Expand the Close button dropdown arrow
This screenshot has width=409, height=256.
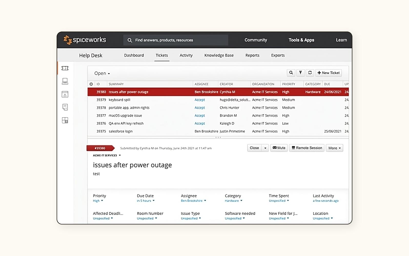click(x=265, y=148)
